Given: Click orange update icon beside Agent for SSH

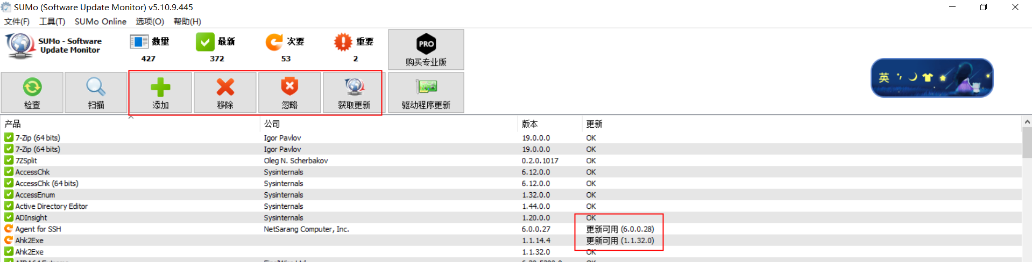Looking at the screenshot, I should coord(9,229).
